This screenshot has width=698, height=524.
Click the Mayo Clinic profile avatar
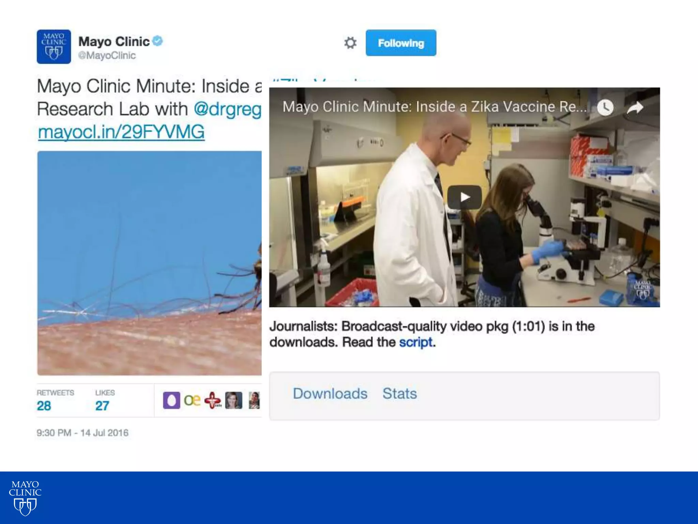pyautogui.click(x=54, y=47)
